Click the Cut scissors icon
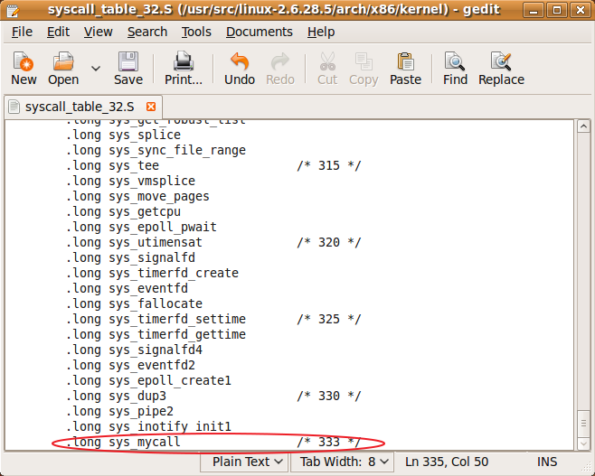Image resolution: width=595 pixels, height=476 pixels. [327, 69]
